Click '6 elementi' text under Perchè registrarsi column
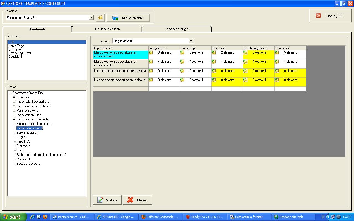 259,52
